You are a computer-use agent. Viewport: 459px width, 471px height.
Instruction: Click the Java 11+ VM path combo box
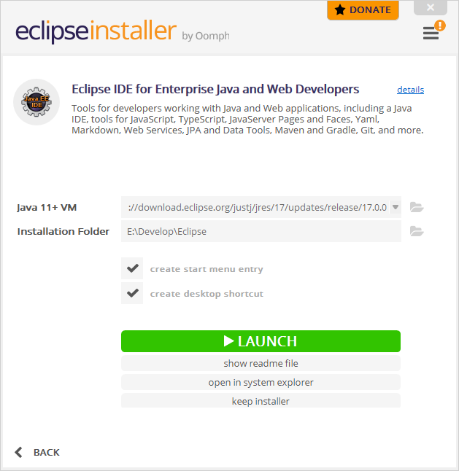tap(261, 207)
